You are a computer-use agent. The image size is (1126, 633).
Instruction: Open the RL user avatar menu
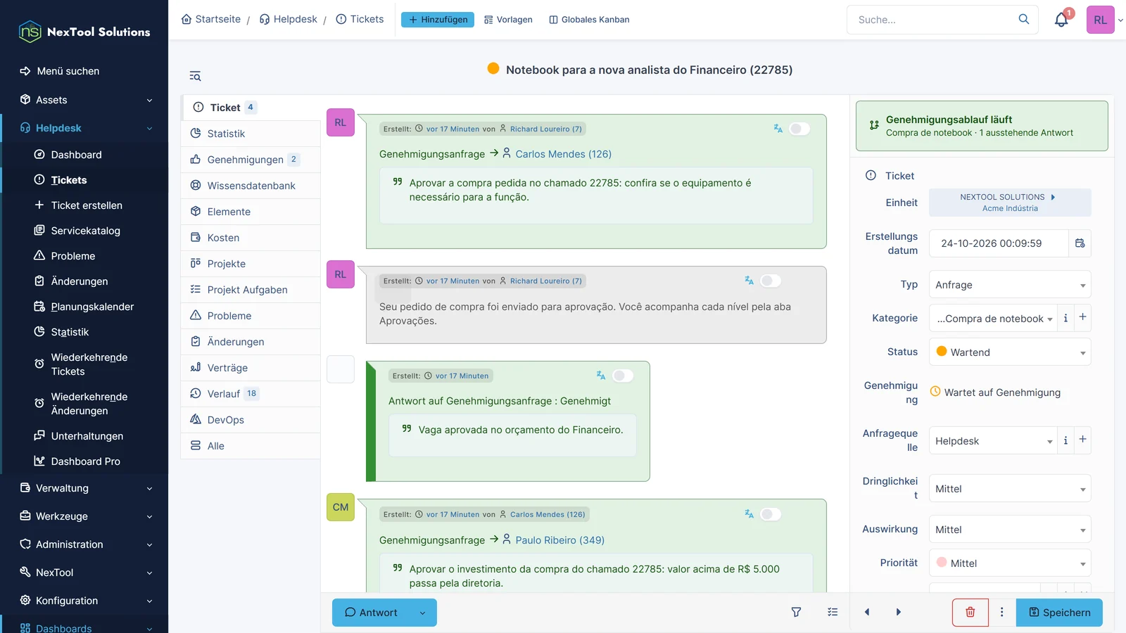1101,20
